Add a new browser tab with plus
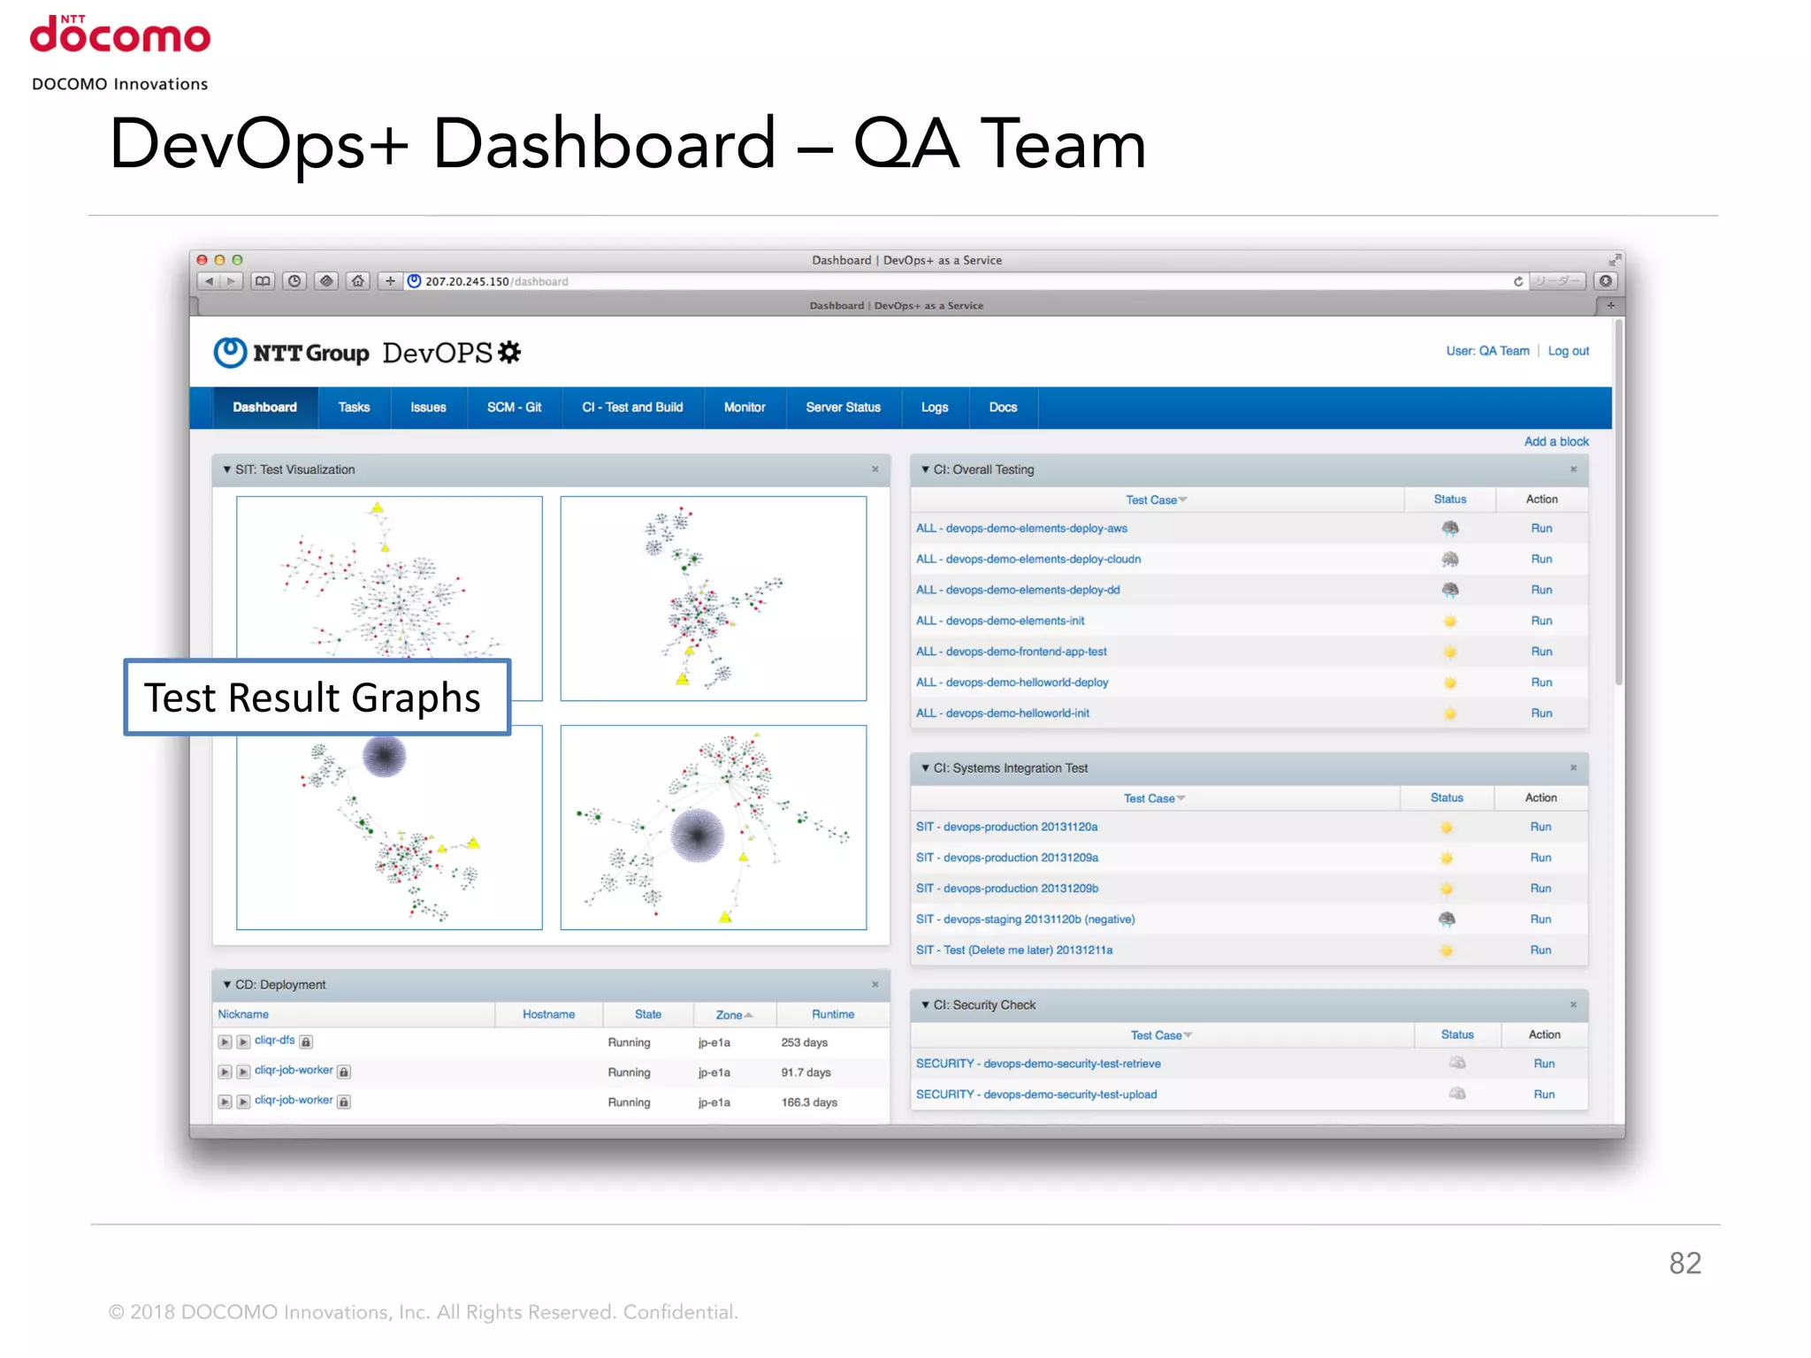The image size is (1811, 1358). 1610,306
